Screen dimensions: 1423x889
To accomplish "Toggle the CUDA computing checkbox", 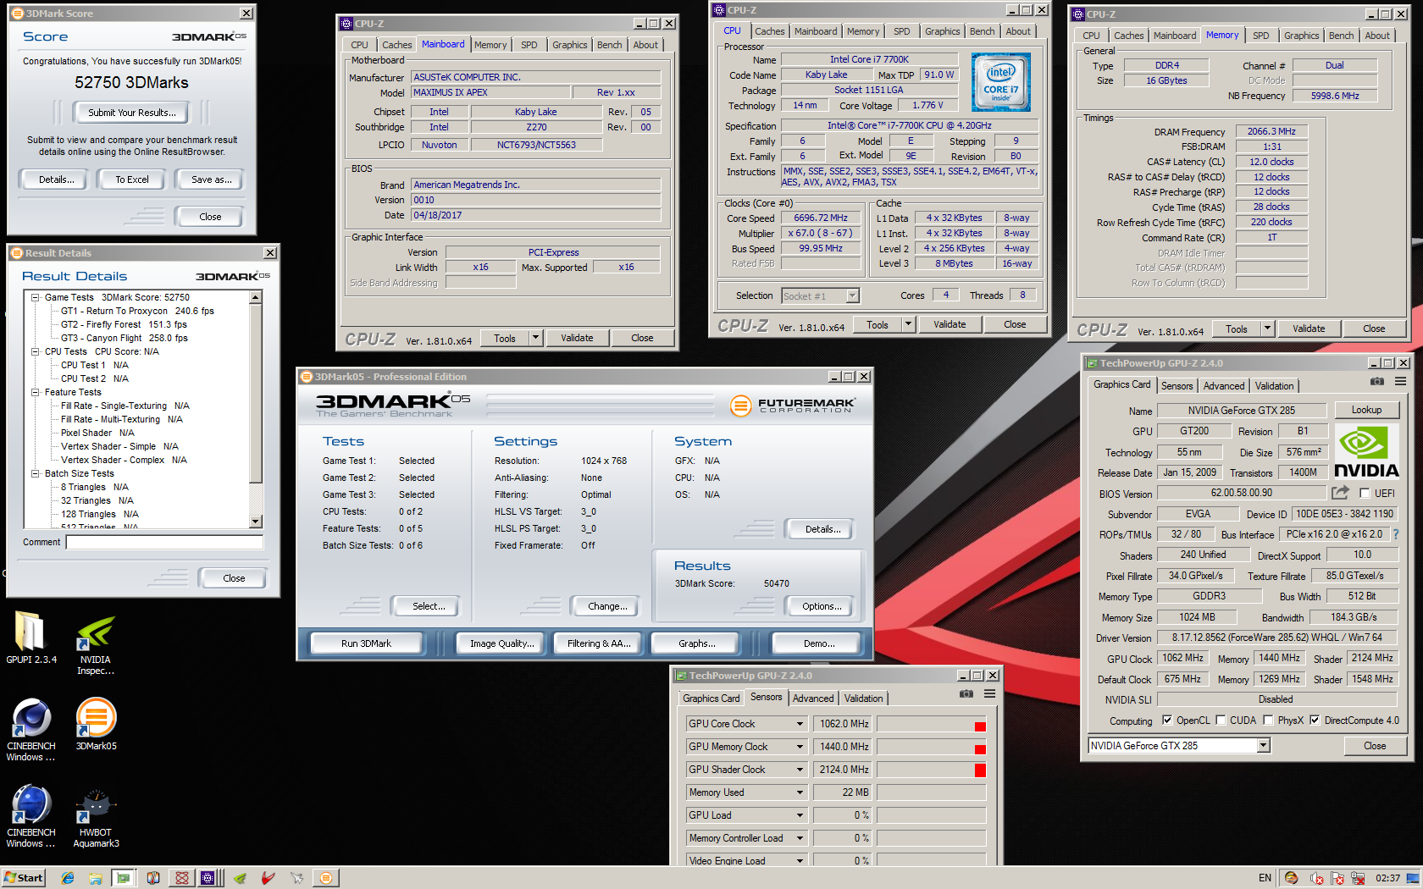I will (x=1221, y=720).
